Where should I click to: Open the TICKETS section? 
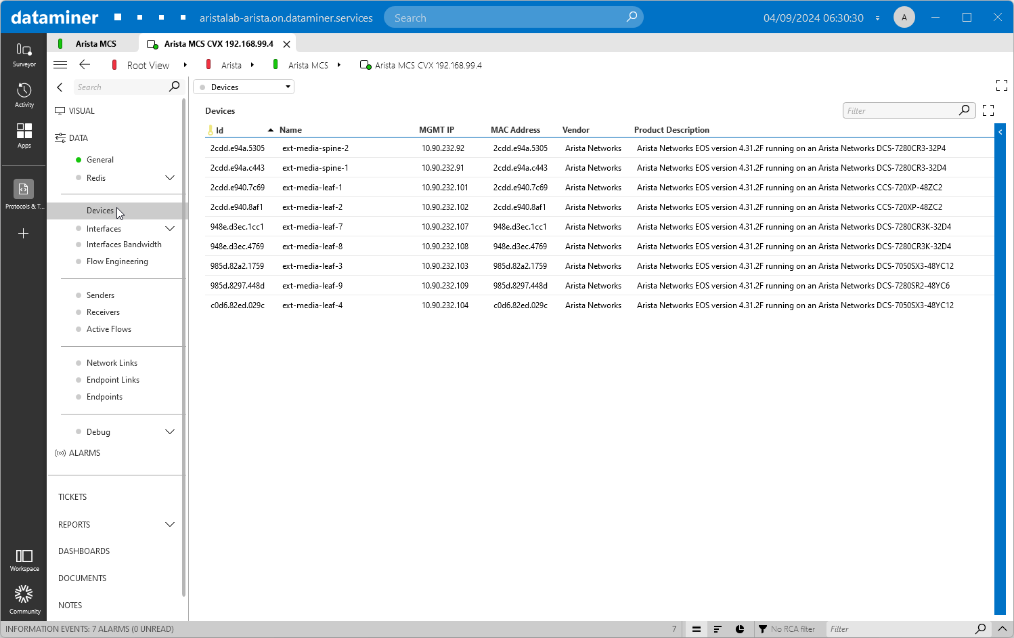(72, 496)
